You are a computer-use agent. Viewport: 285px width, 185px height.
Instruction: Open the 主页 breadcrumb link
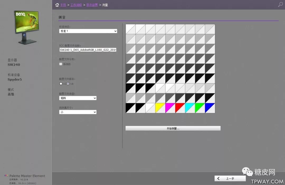[x=63, y=5]
